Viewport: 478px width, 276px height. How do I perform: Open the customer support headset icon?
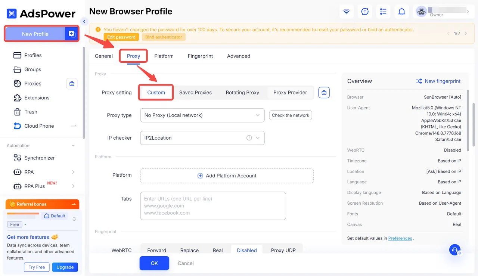tap(455, 249)
